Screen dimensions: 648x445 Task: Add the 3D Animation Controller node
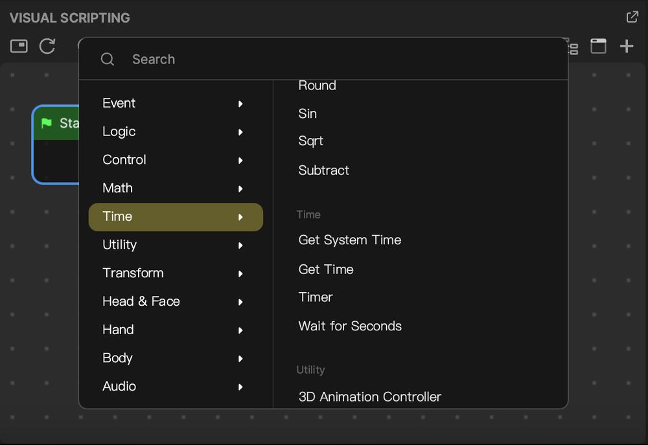(x=369, y=396)
